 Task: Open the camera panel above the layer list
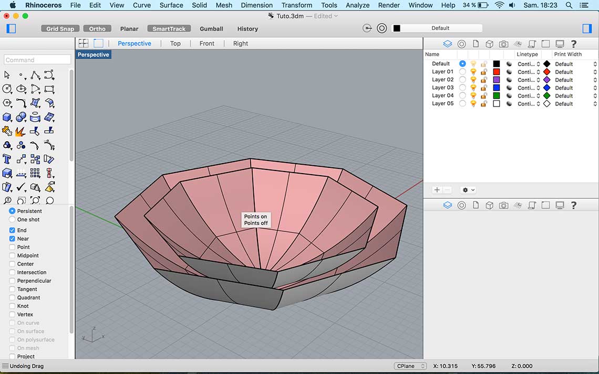pos(503,44)
